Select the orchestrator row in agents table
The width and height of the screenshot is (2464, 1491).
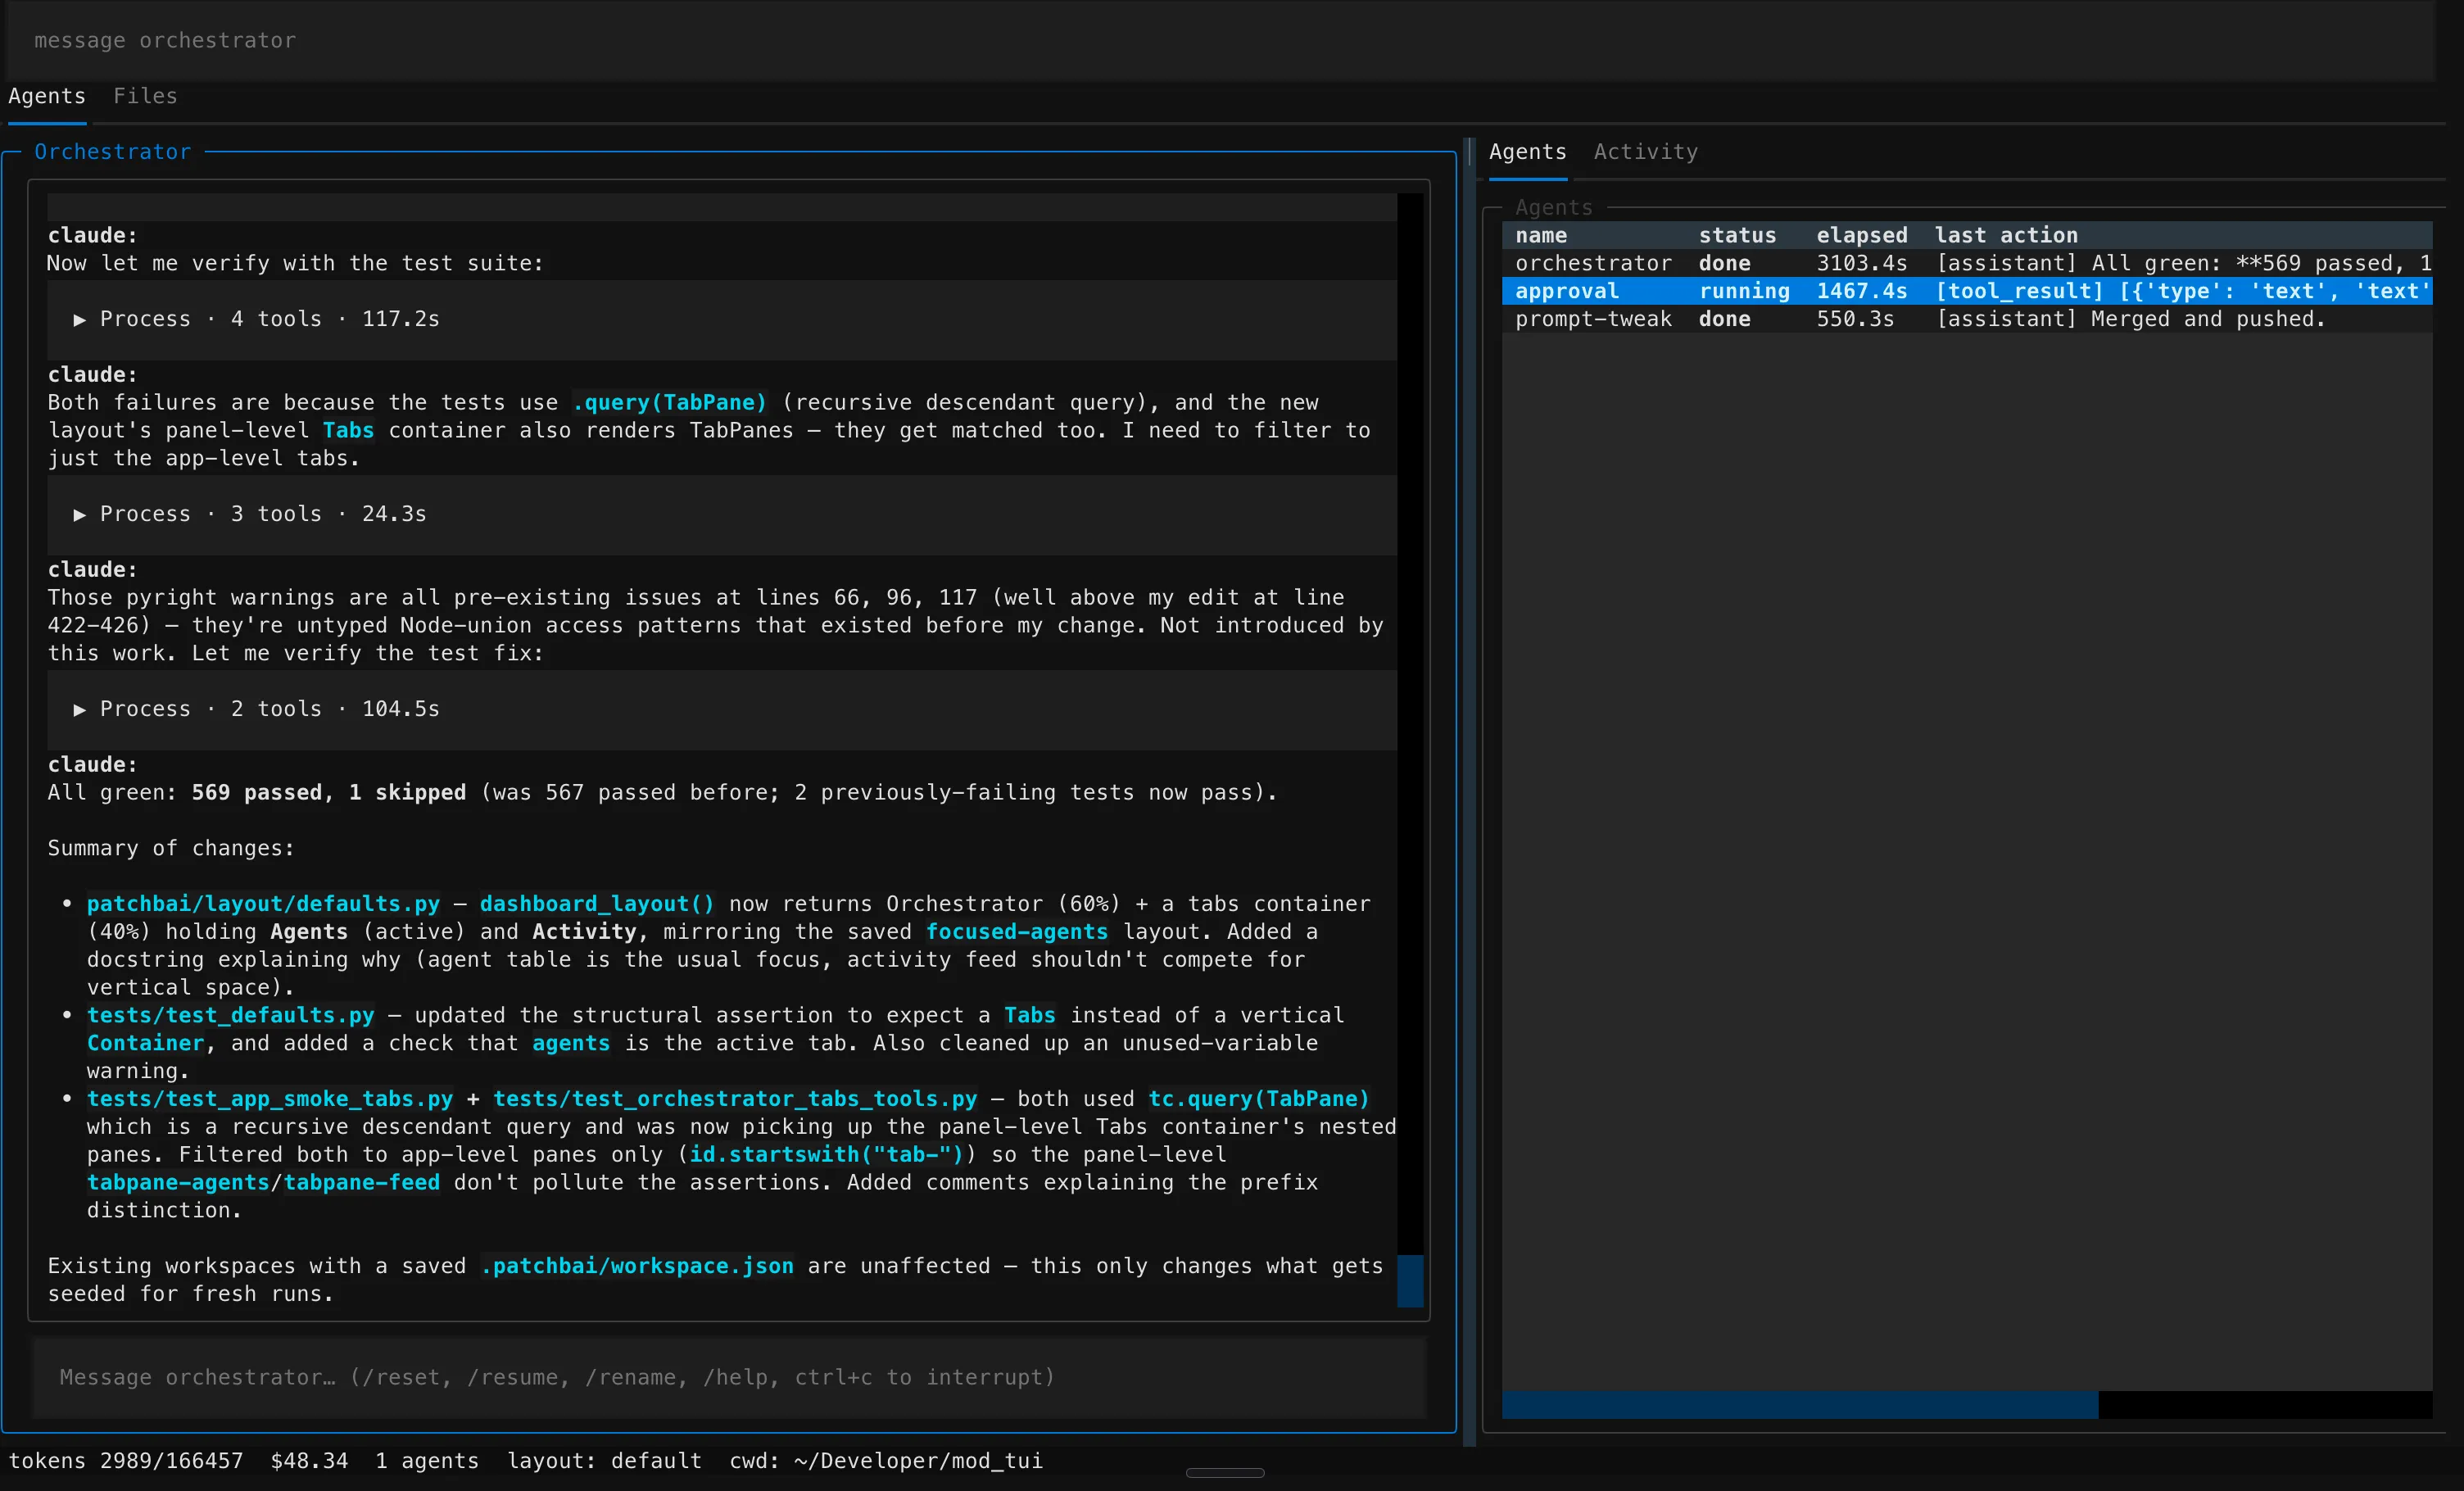click(1966, 263)
